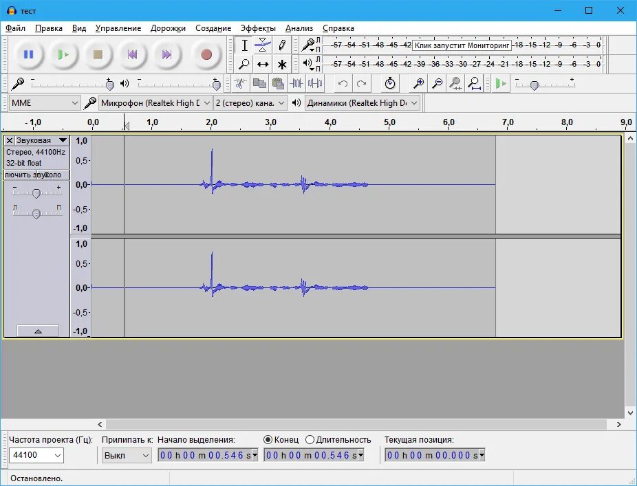
Task: Click the Silence audio icon
Action: [315, 84]
